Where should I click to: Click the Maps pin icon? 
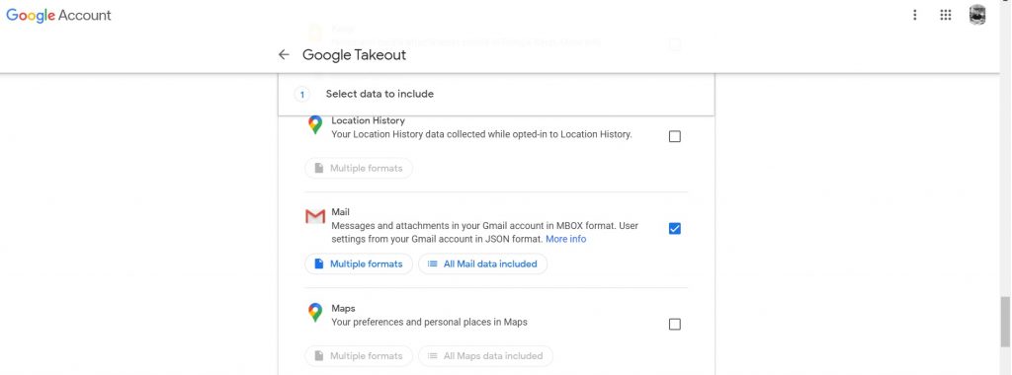coord(315,313)
